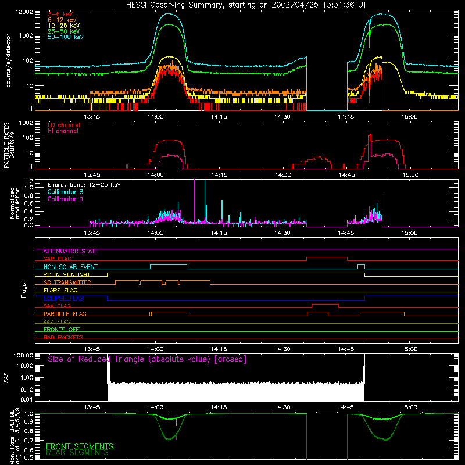
Task: Click the HI channel legend label
Action: pos(63,131)
